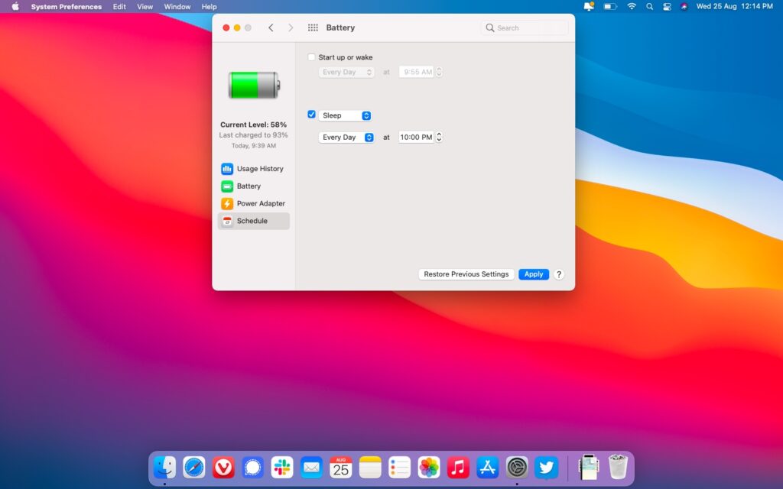Click the back navigation arrow
Screen dimensions: 783x489
point(271,27)
